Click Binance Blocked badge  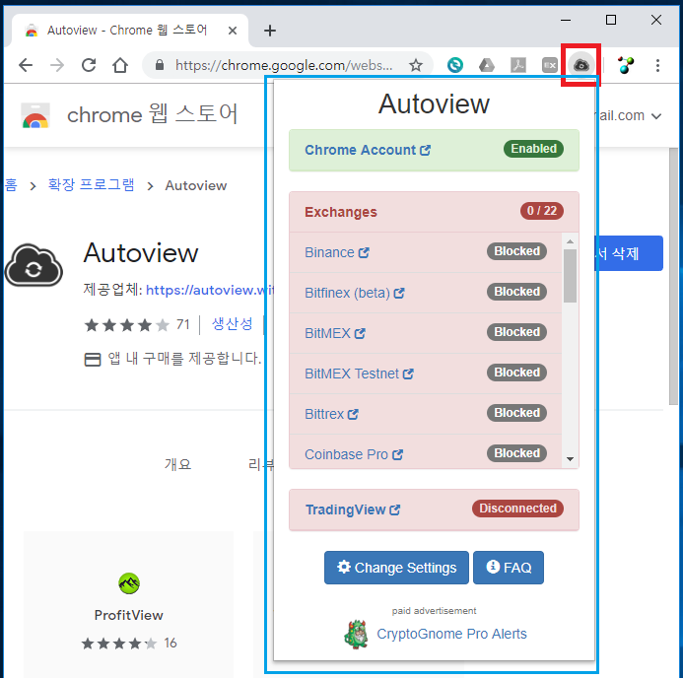coord(516,251)
